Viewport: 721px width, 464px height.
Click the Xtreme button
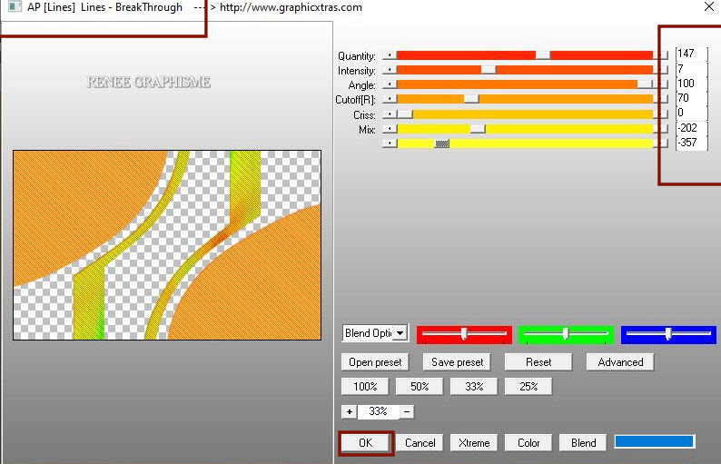click(x=474, y=442)
